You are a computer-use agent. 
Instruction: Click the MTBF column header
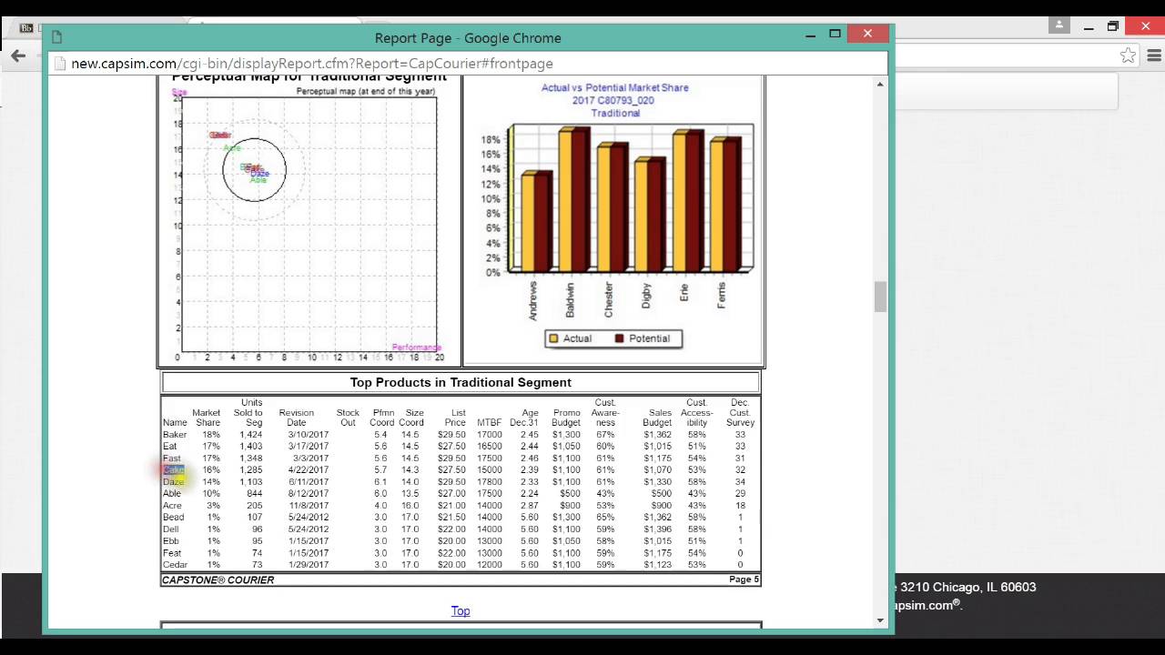[x=489, y=423]
